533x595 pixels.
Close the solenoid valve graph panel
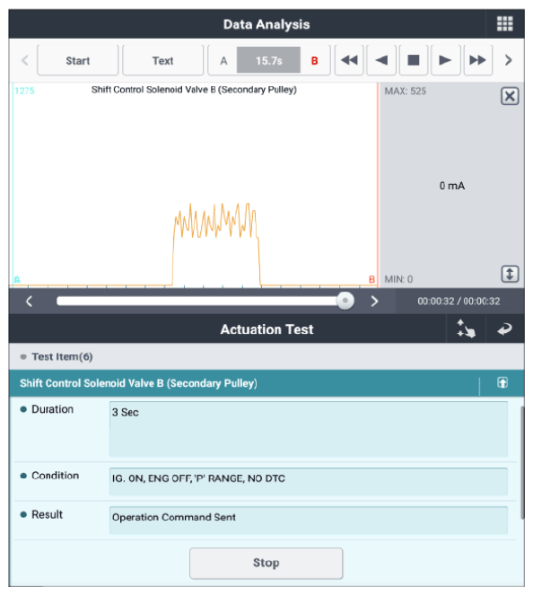pos(510,96)
